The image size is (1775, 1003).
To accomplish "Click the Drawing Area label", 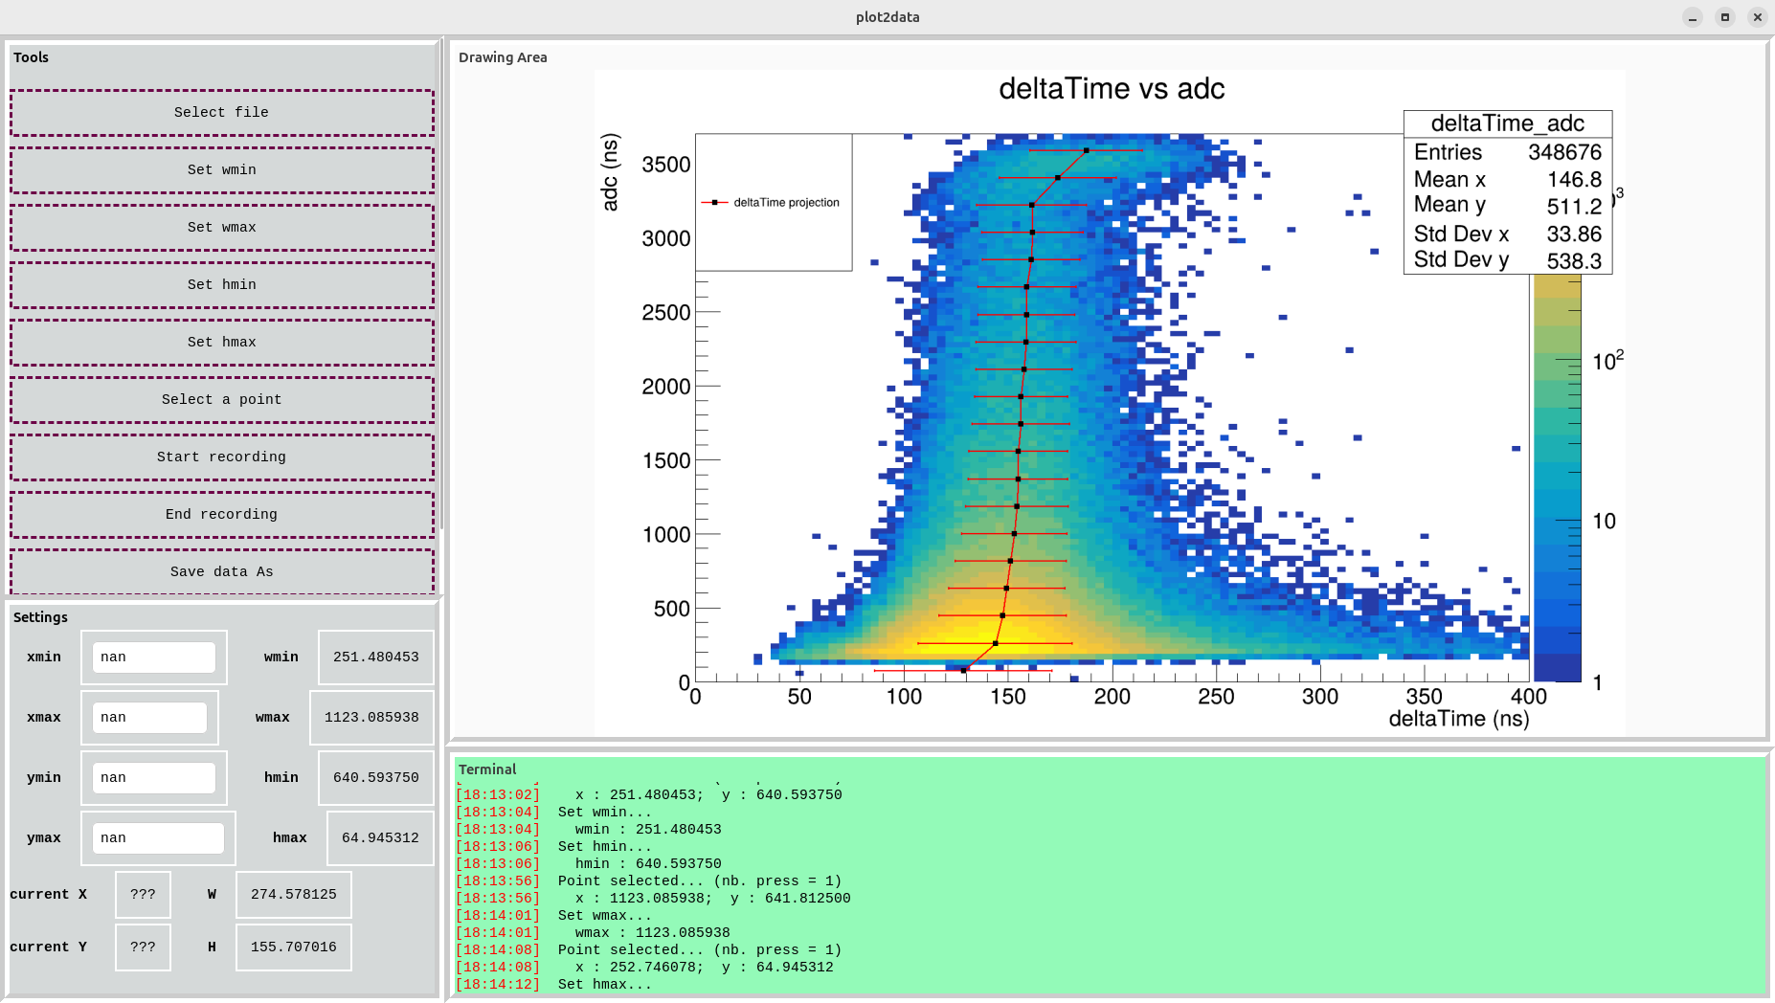I will pyautogui.click(x=503, y=57).
